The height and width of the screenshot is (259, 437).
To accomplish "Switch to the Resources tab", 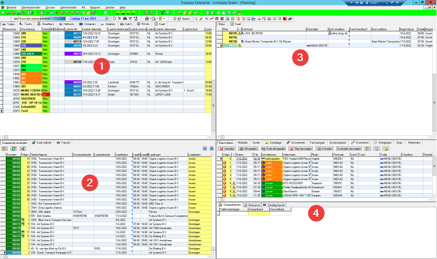I will click(x=252, y=205).
